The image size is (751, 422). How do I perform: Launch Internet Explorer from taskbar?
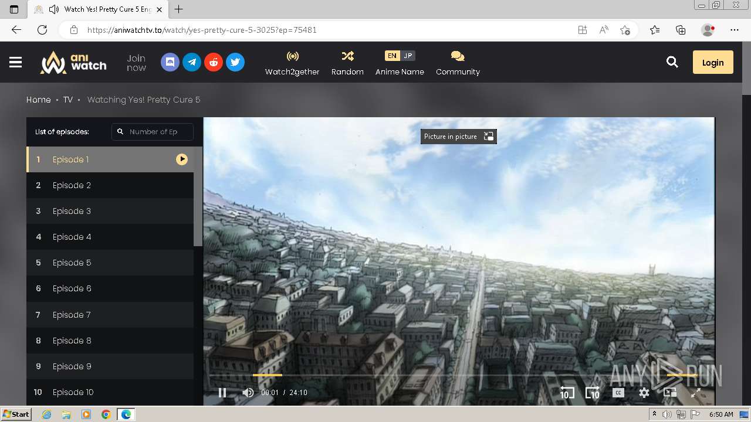click(47, 414)
